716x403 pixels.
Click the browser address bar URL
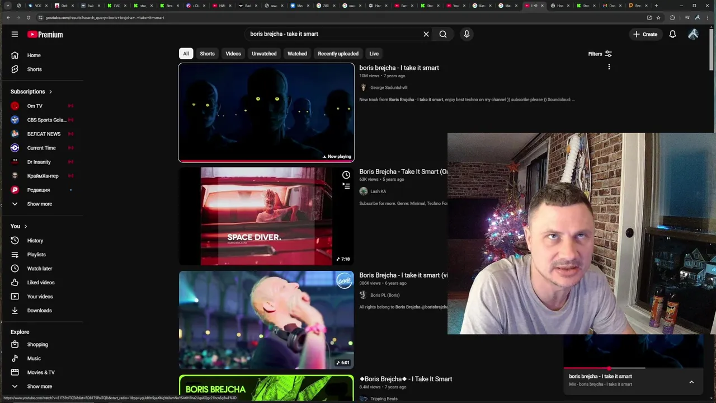105,17
